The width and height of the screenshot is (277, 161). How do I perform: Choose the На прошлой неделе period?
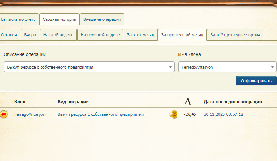click(100, 35)
